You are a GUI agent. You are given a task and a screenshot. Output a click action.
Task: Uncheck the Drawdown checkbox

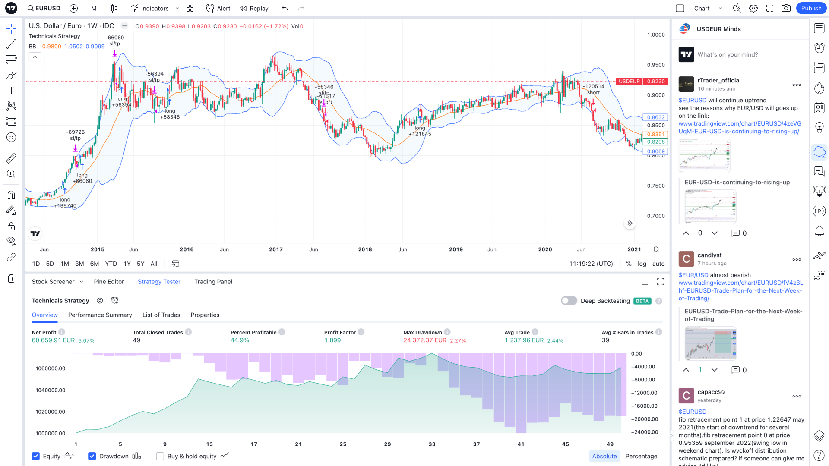92,456
